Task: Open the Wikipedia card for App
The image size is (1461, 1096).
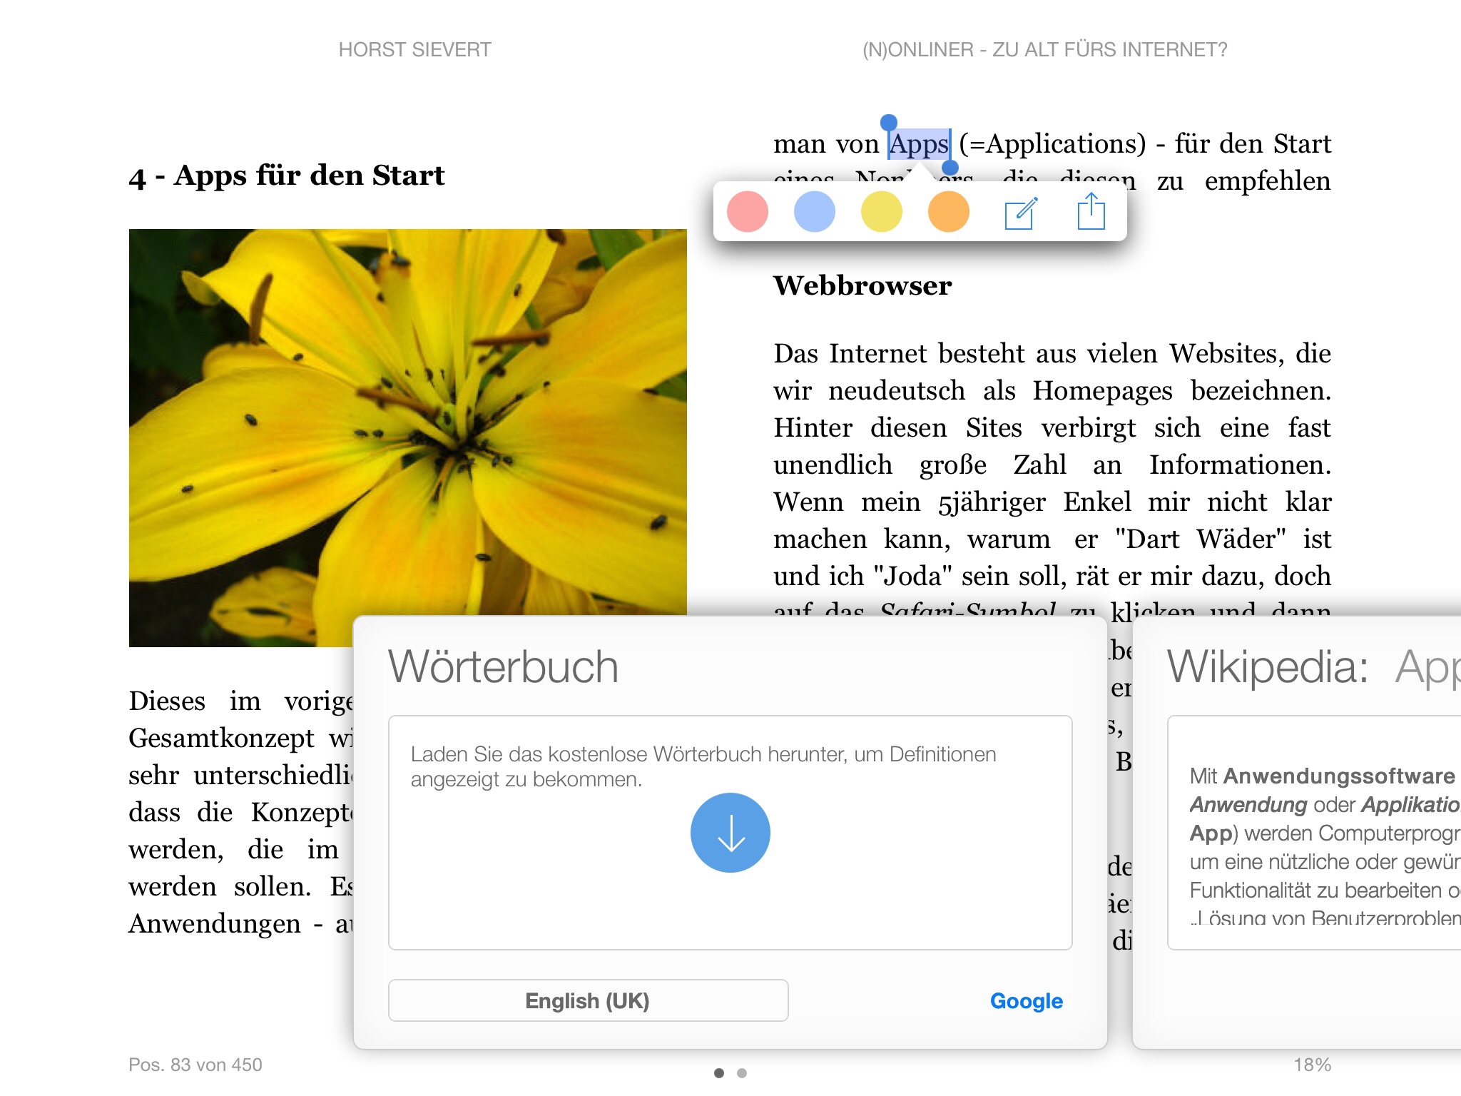Action: click(1313, 668)
